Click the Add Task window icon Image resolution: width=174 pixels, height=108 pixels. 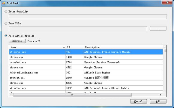coord(4,3)
